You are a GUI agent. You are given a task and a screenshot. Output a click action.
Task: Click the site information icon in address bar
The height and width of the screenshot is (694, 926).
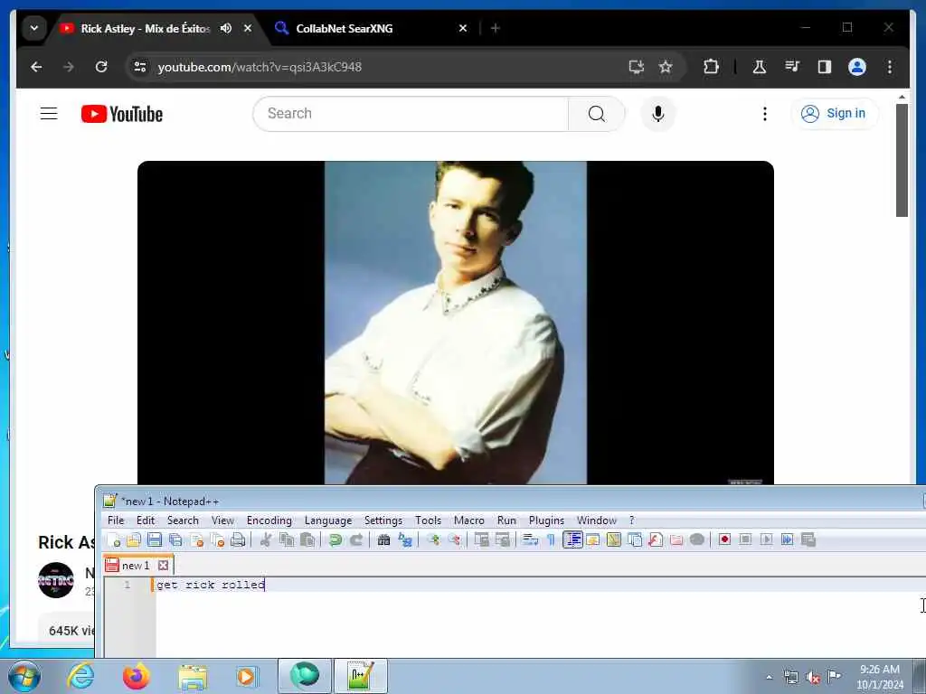click(x=140, y=67)
